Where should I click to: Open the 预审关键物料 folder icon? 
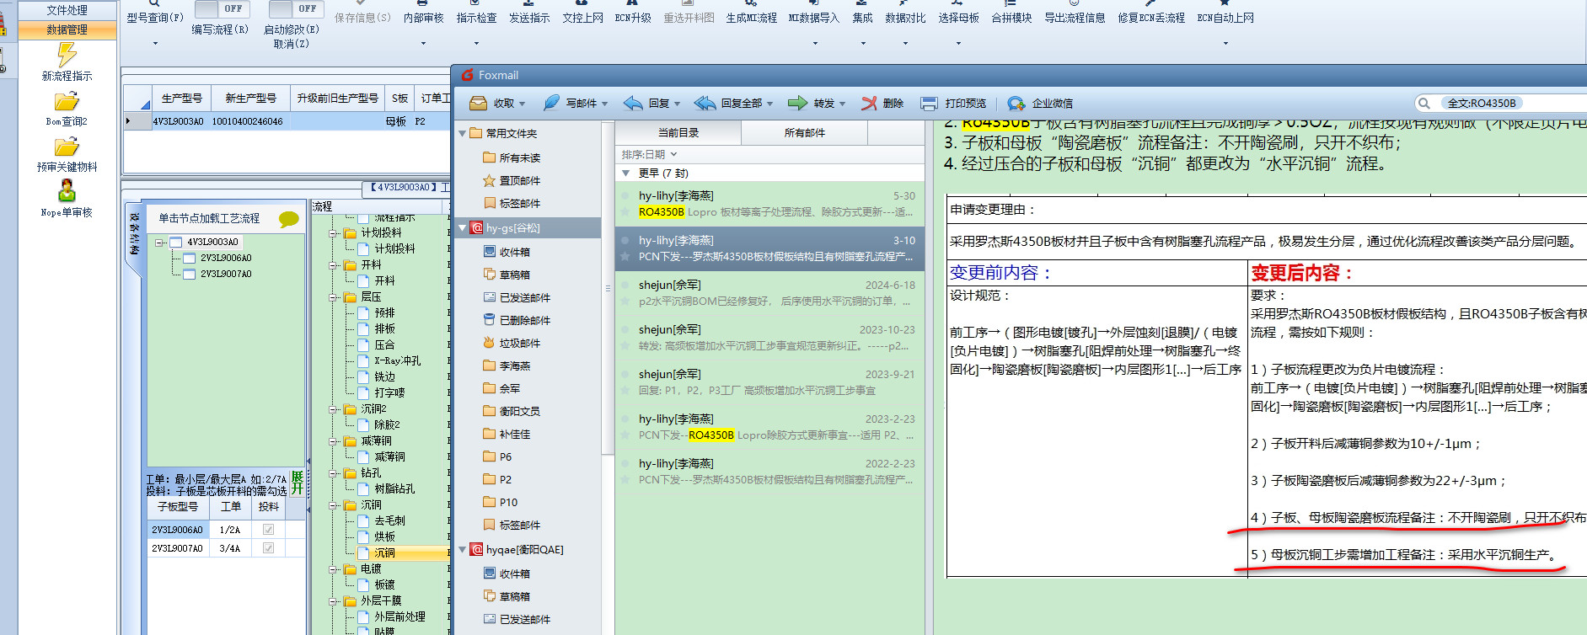click(67, 147)
